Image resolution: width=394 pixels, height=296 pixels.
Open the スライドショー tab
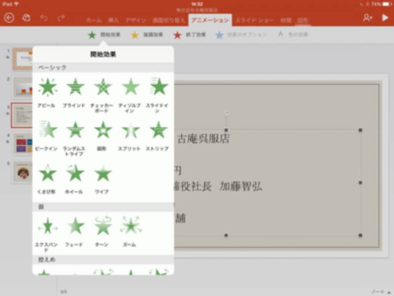[x=255, y=20]
